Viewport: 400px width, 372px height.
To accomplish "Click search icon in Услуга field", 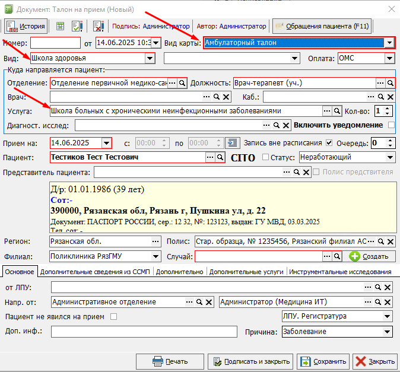I will (337, 111).
